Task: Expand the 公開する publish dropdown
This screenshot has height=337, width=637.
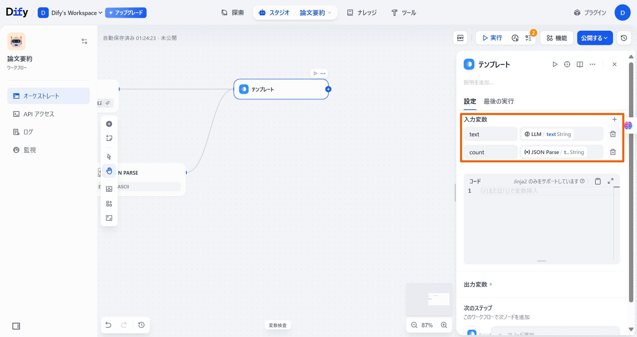Action: coord(595,38)
